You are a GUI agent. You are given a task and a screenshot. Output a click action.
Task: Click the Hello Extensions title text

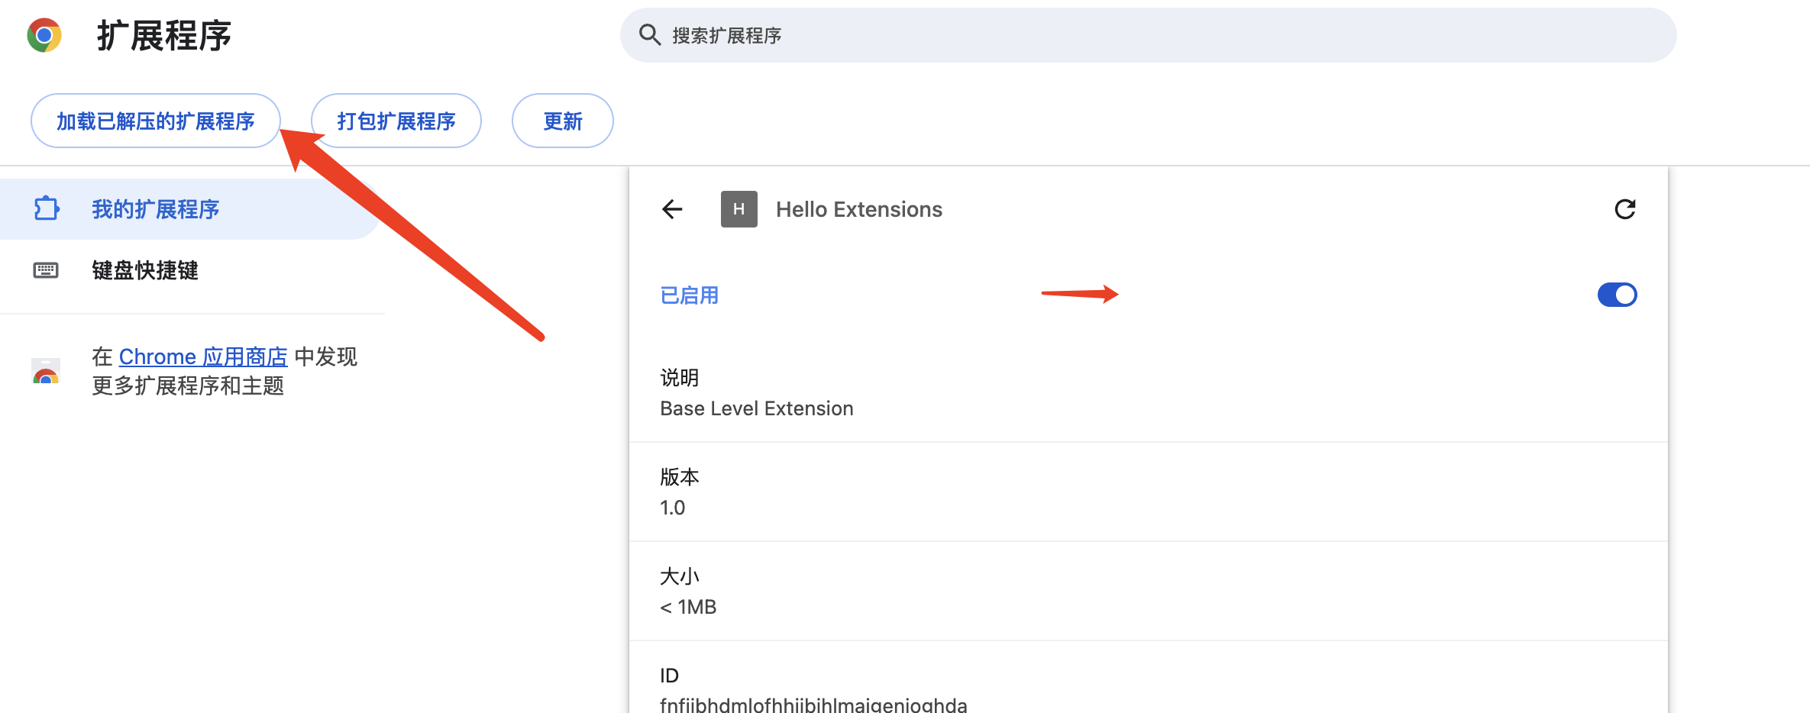(x=858, y=209)
